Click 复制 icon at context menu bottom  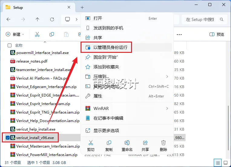coord(109,146)
